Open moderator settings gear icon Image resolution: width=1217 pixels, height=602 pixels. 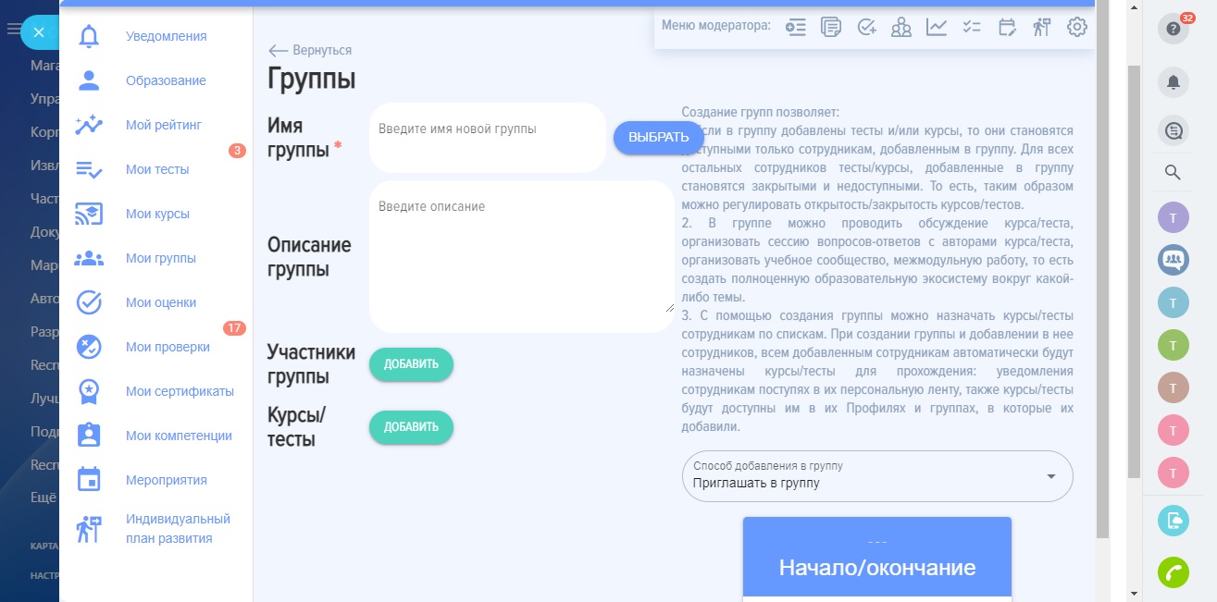click(x=1076, y=27)
